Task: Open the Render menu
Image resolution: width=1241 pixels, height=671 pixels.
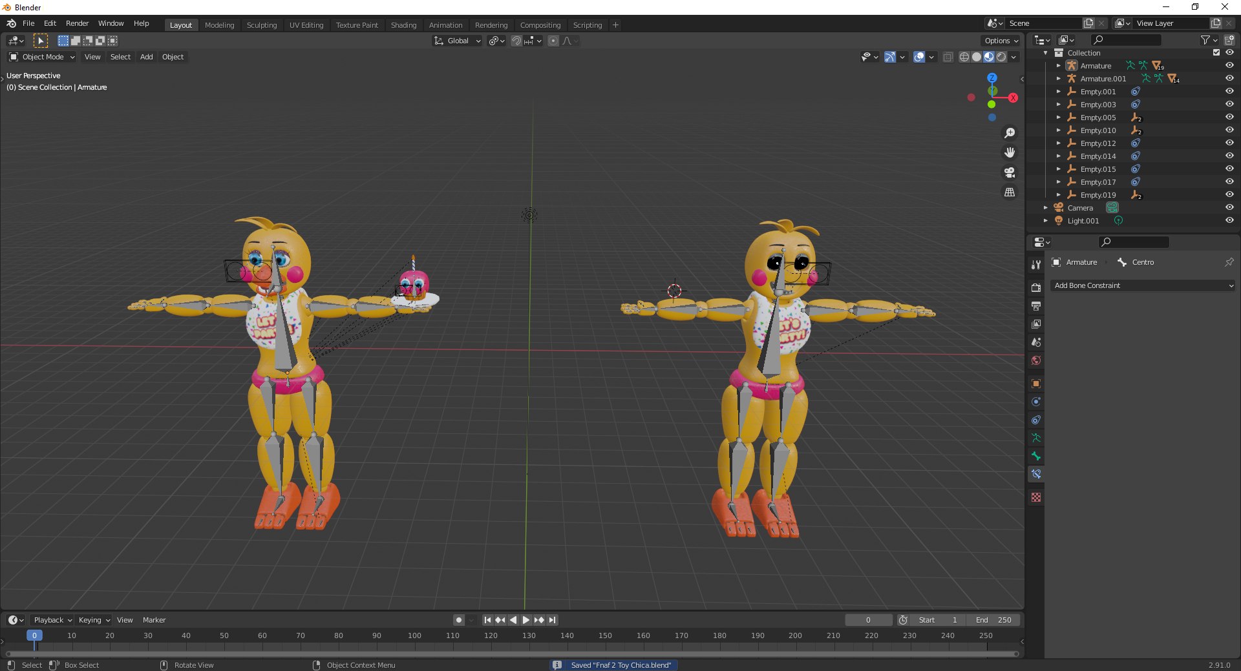Action: pyautogui.click(x=77, y=23)
